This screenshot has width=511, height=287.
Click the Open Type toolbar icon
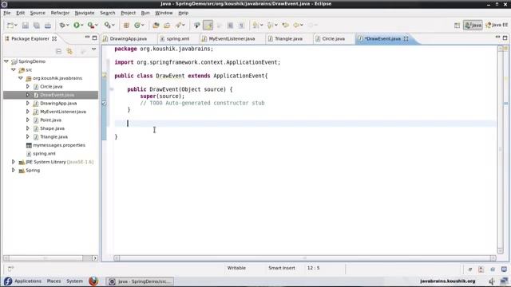[x=156, y=25]
